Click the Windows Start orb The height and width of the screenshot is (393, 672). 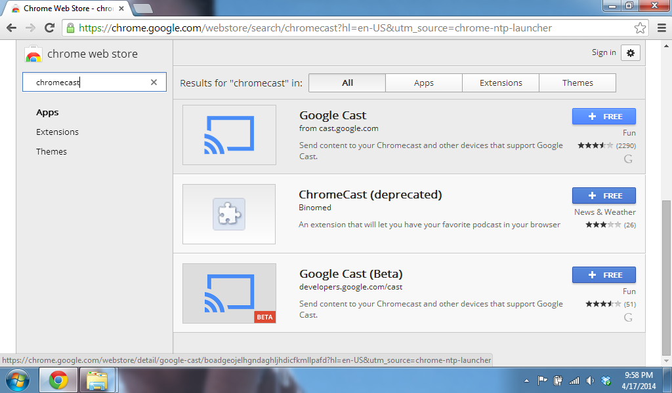click(18, 380)
